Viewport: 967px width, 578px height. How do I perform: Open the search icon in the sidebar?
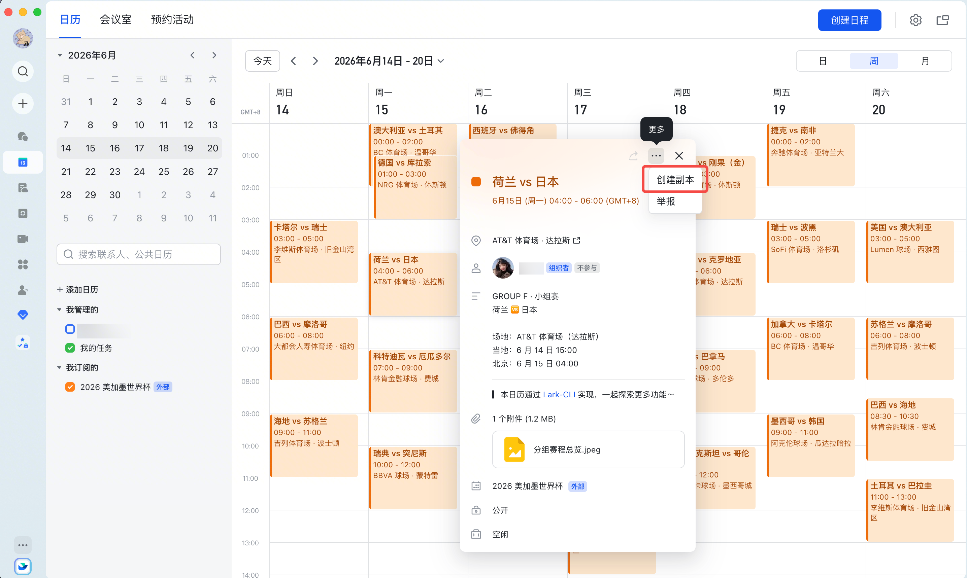tap(23, 72)
